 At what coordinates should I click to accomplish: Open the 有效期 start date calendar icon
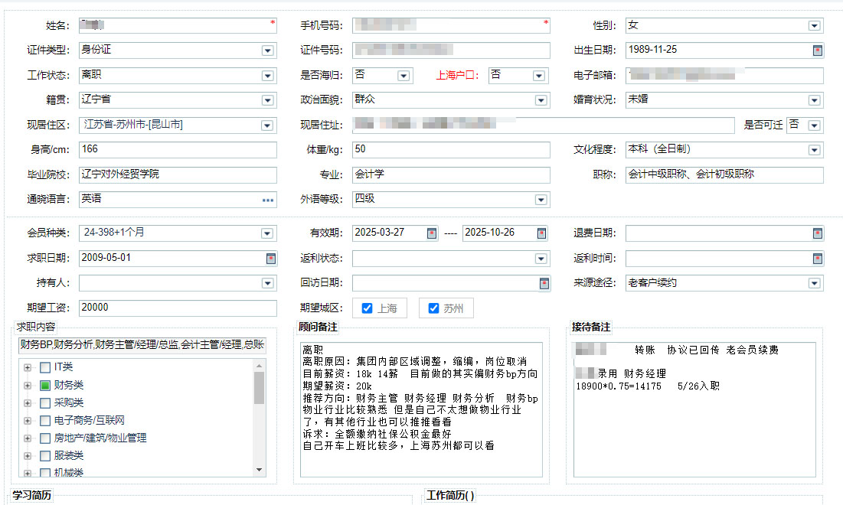(432, 233)
